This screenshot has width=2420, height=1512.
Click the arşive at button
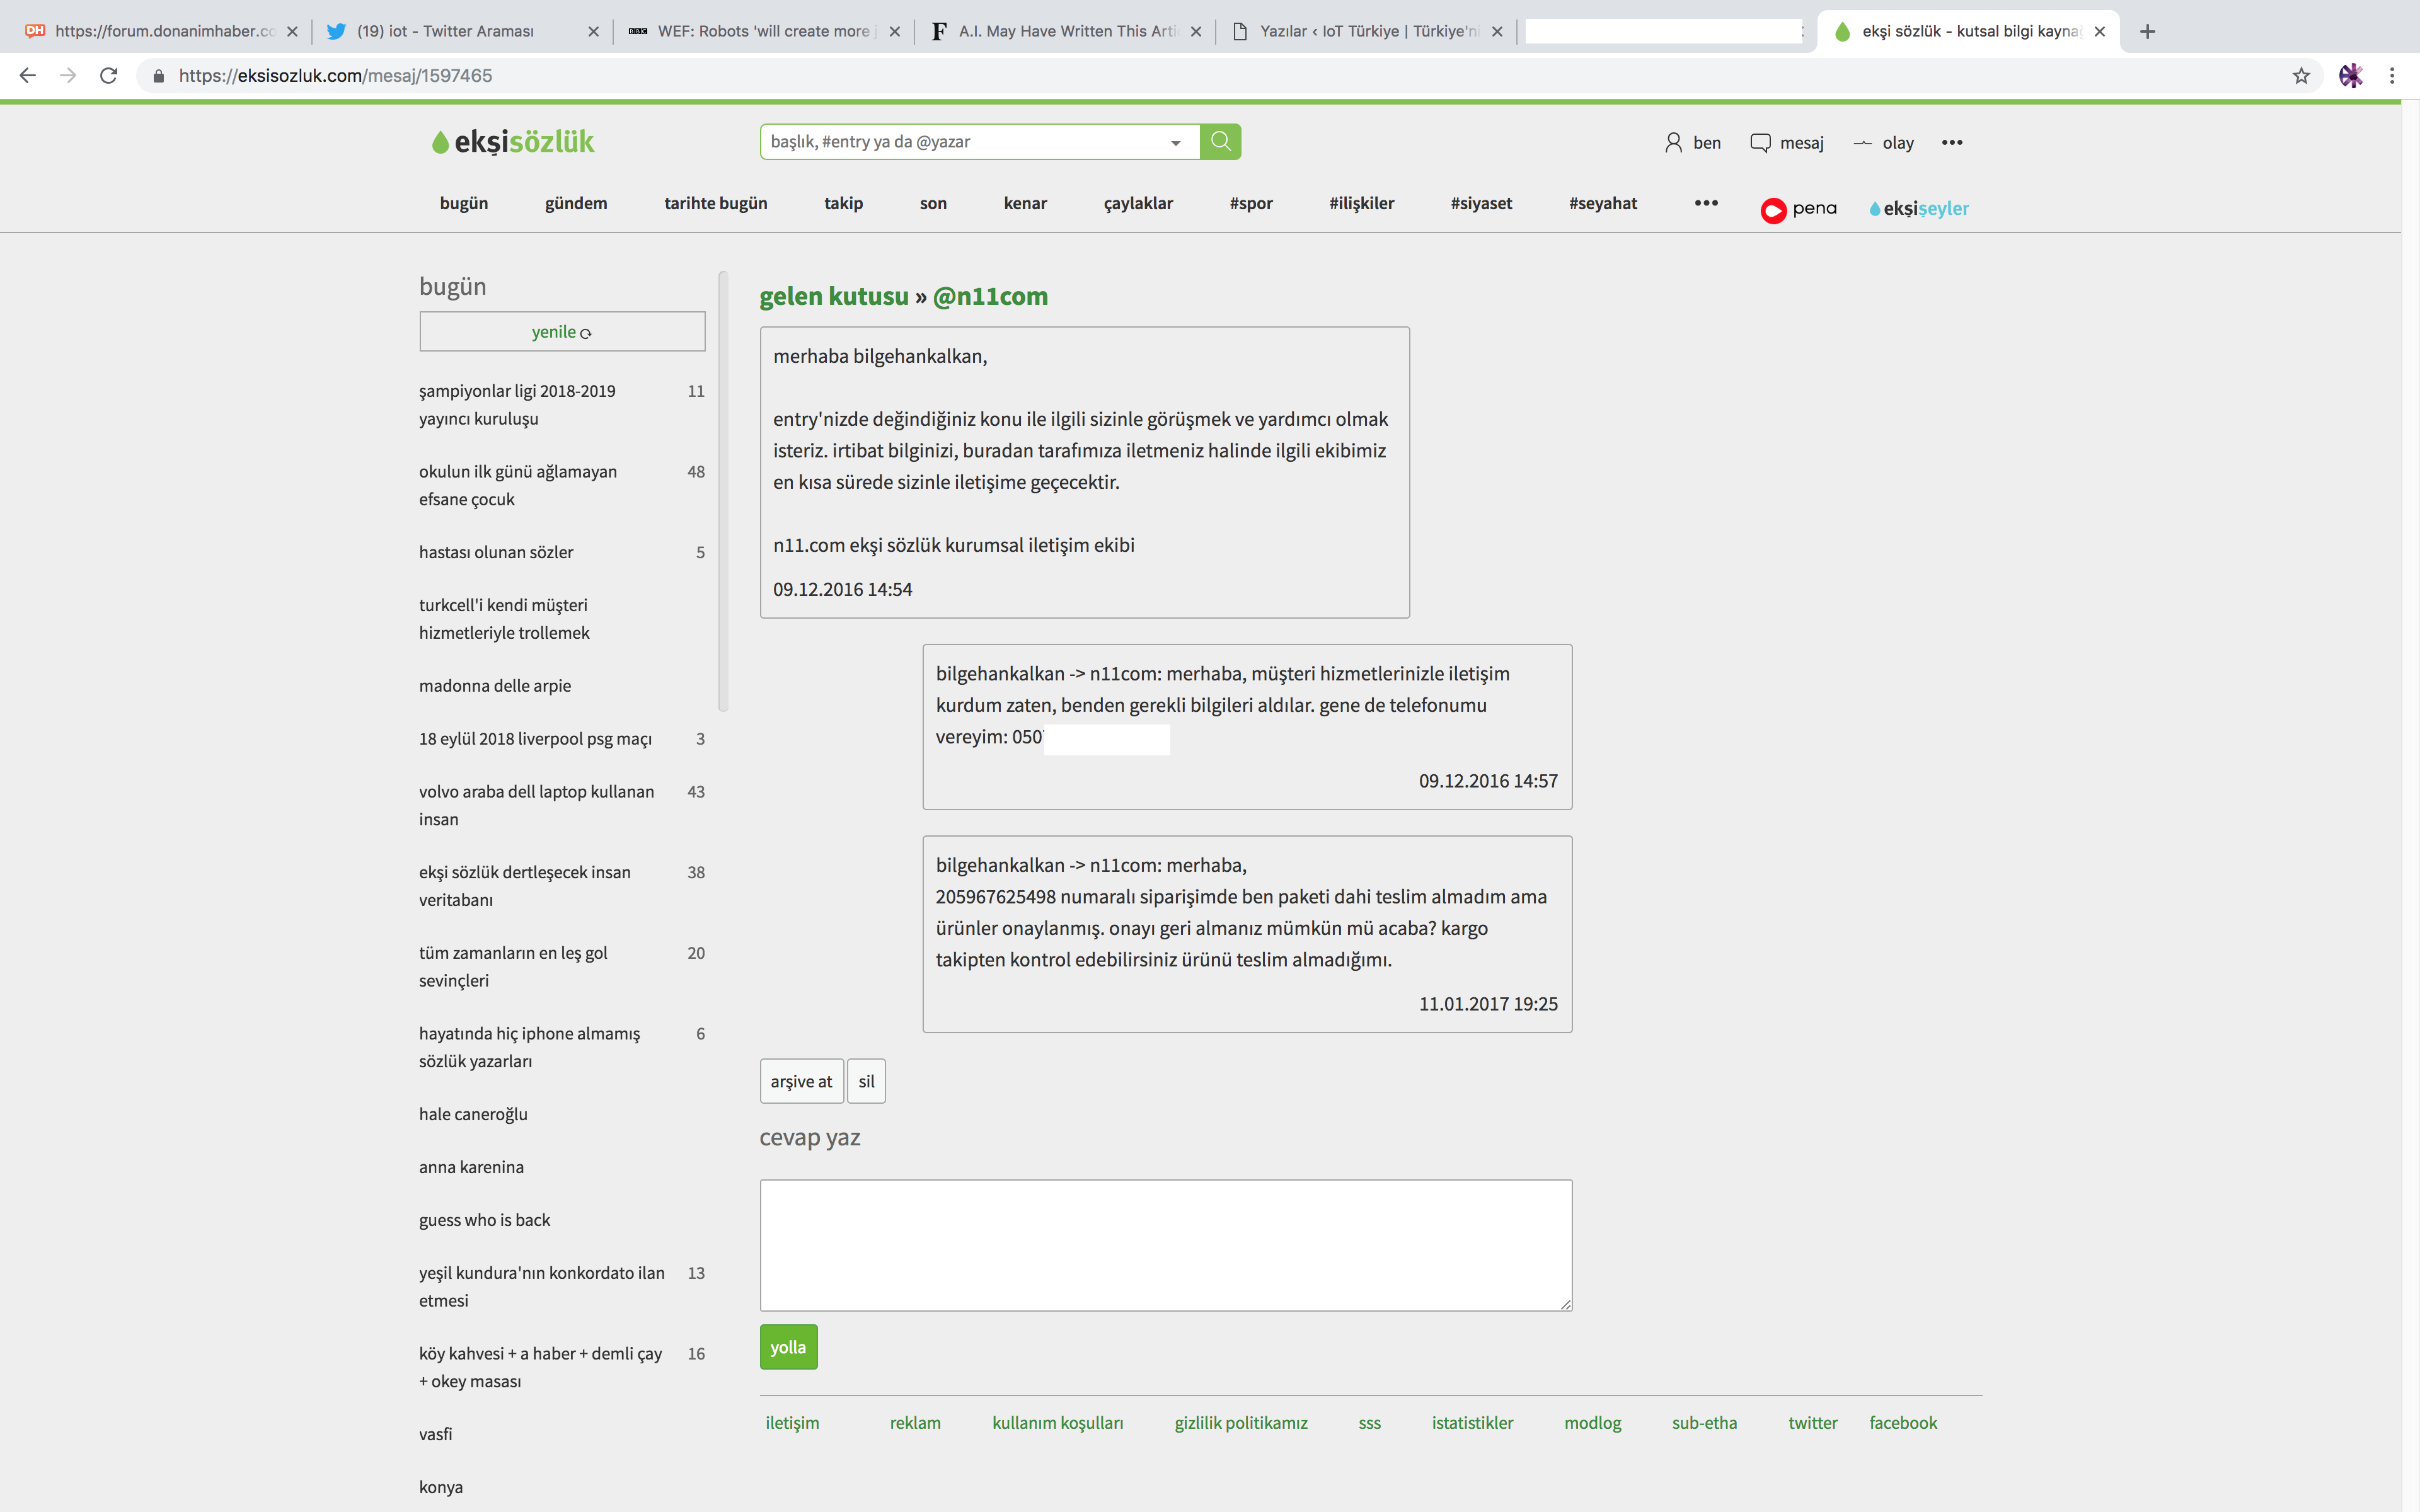tap(801, 1081)
